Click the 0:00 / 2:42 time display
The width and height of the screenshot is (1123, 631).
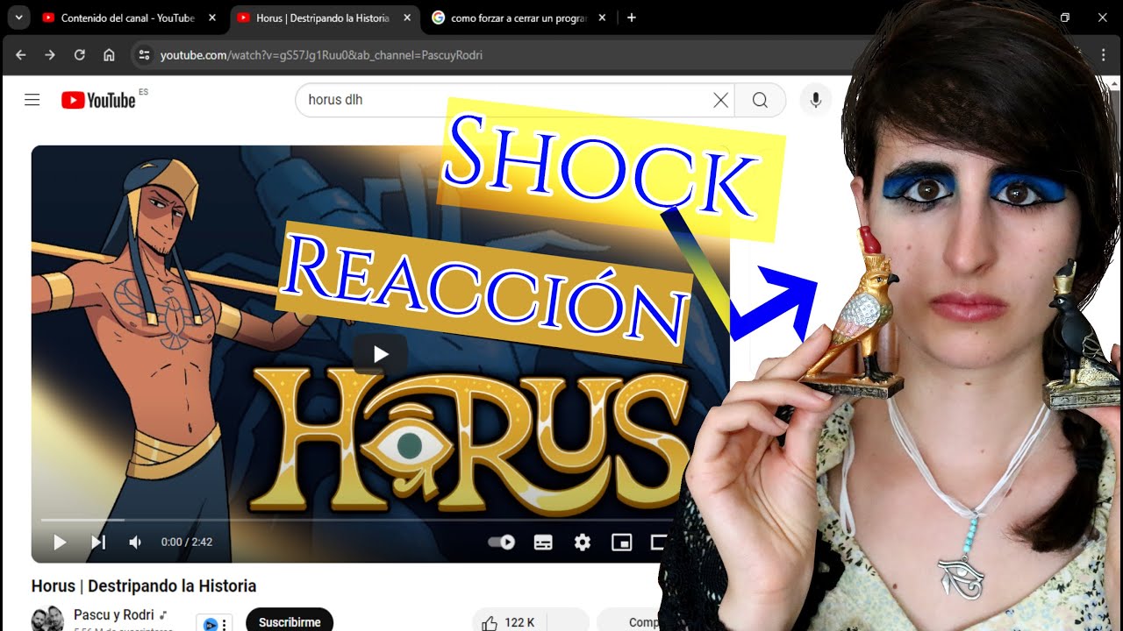pos(187,542)
